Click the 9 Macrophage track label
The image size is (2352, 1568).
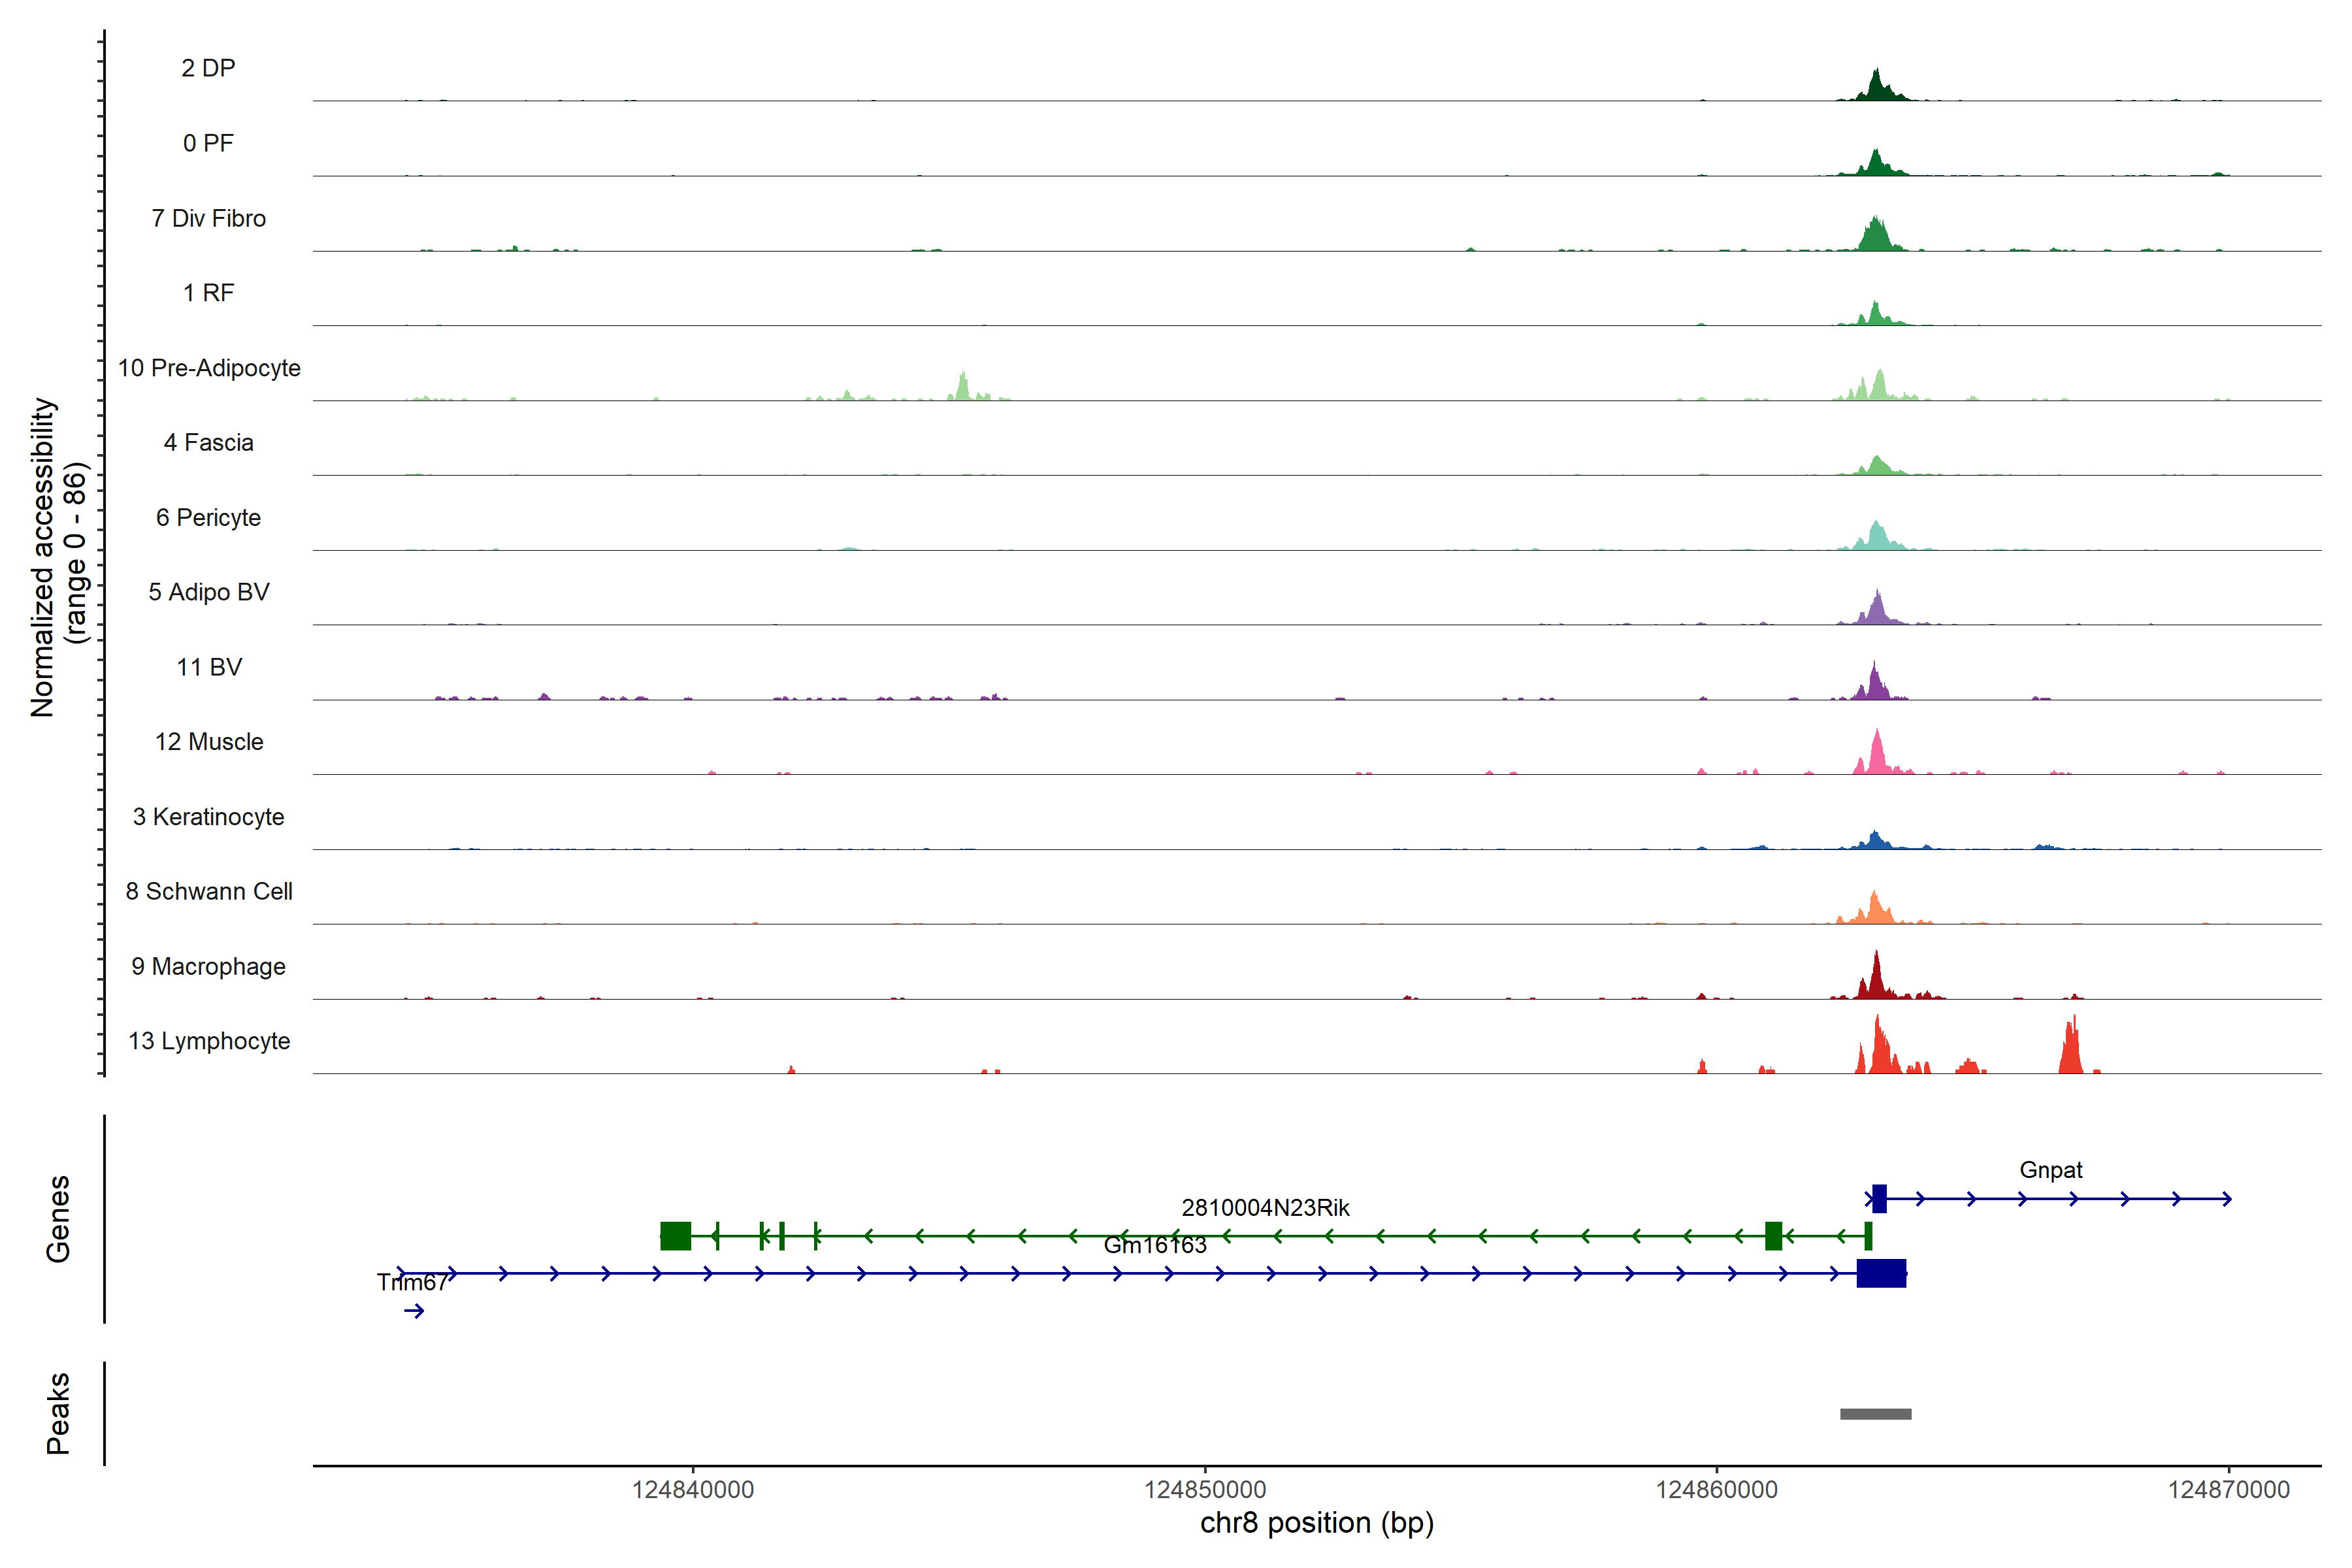click(x=208, y=966)
